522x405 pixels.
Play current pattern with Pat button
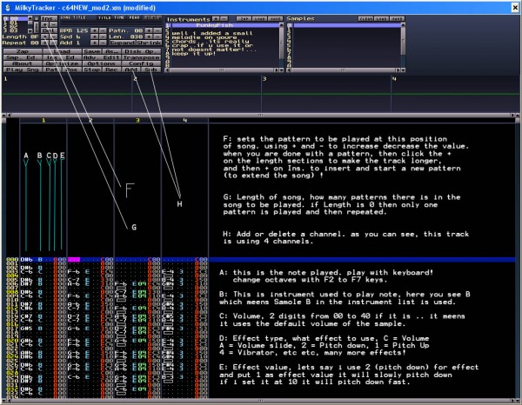pyautogui.click(x=52, y=70)
